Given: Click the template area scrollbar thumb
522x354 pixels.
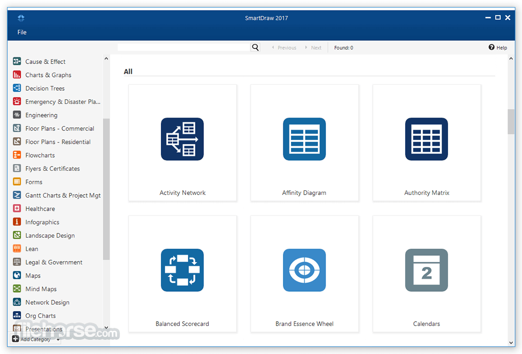Looking at the screenshot, I should [x=511, y=121].
